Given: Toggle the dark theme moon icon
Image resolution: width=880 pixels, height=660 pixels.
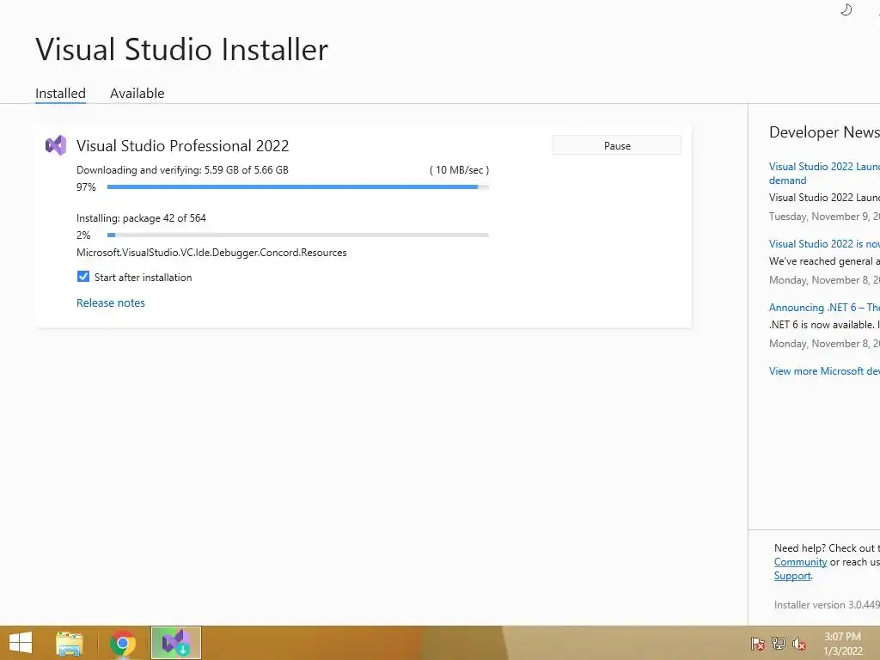Looking at the screenshot, I should pos(846,9).
